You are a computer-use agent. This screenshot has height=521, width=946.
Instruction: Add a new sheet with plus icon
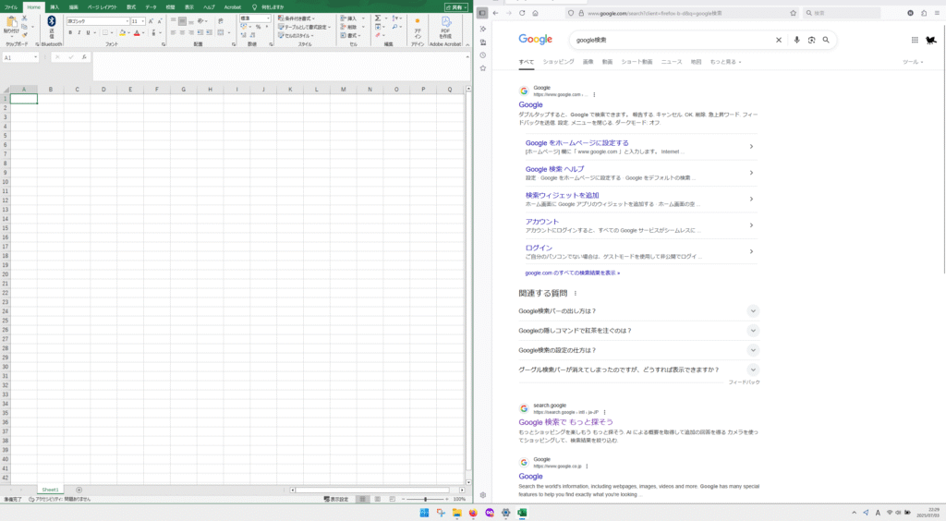coord(79,490)
